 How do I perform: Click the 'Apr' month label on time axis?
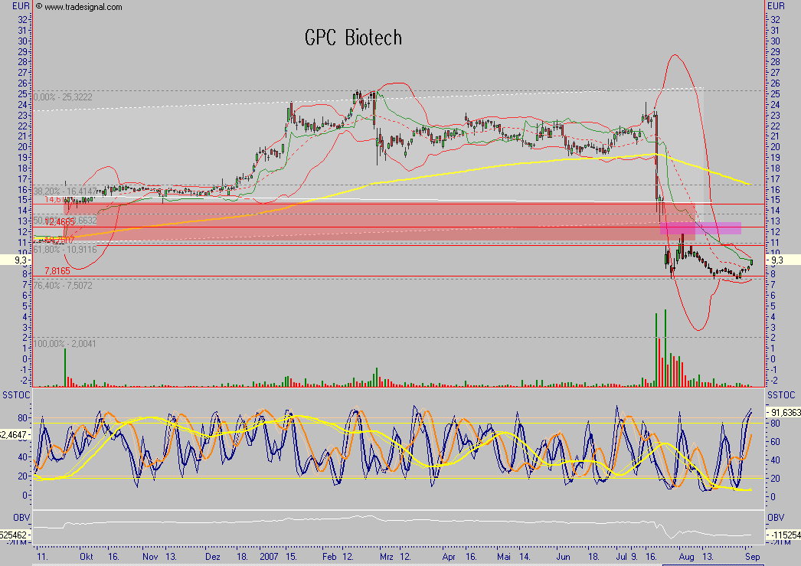449,556
